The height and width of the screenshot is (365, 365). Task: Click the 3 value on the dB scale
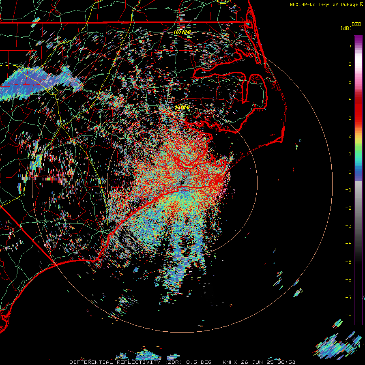click(350, 118)
